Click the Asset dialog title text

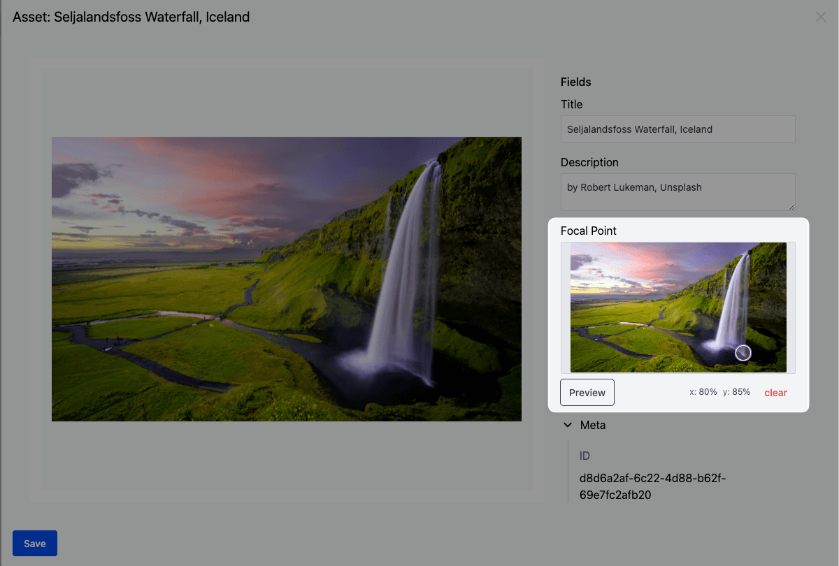(x=131, y=17)
